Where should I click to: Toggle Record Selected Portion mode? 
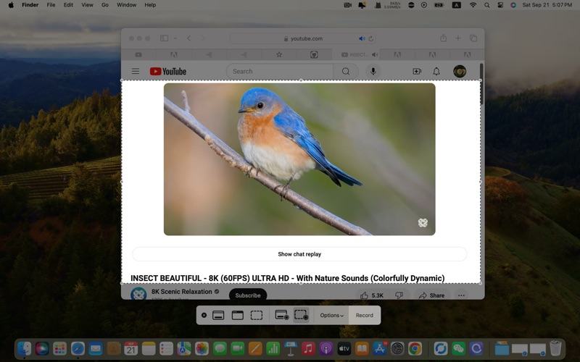(301, 316)
